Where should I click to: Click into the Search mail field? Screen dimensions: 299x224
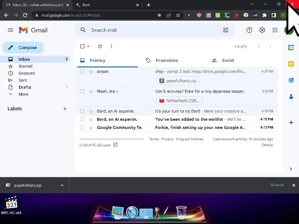[x=154, y=30]
